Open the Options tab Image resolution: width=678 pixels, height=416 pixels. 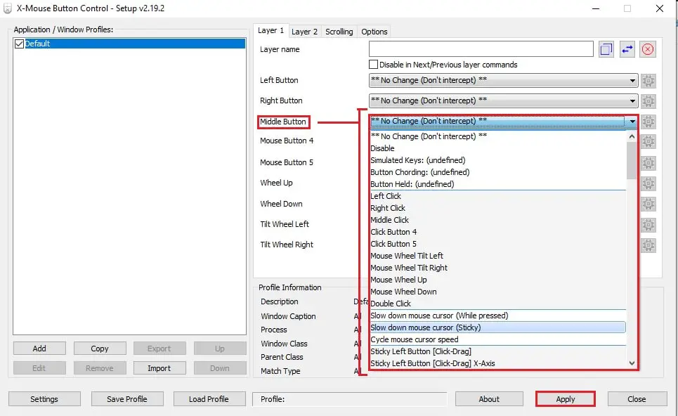tap(374, 31)
